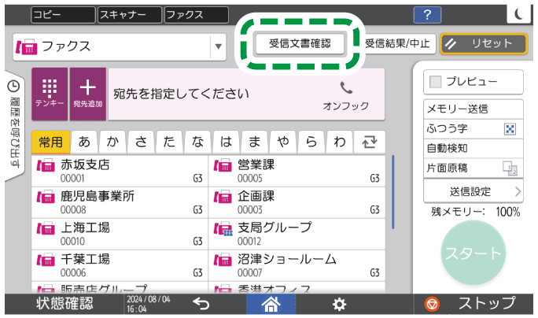Change 片面原稿 original setting
The width and height of the screenshot is (538, 318).
click(x=474, y=168)
